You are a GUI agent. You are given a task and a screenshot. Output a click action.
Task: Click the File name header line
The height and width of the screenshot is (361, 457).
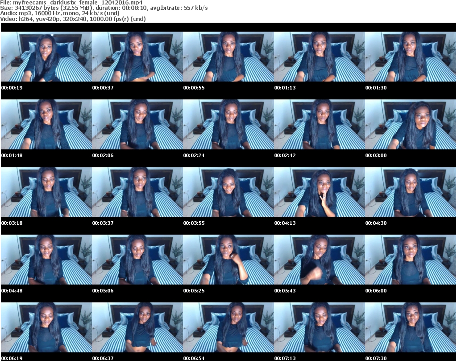click(71, 3)
